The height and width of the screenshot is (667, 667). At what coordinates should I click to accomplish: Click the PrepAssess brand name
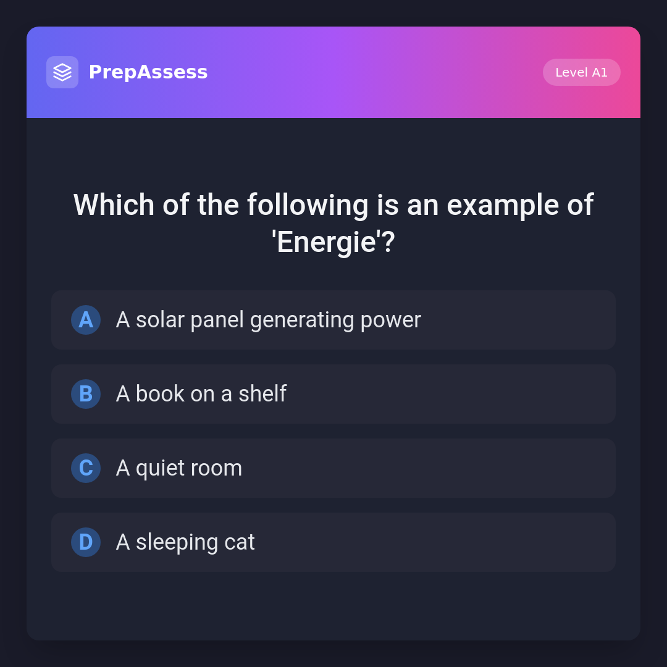(x=148, y=72)
